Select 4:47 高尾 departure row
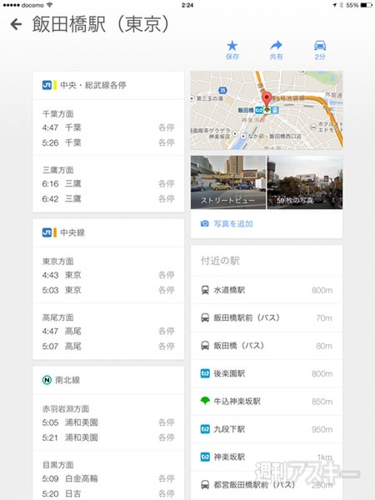The width and height of the screenshot is (375, 500). coord(108,331)
